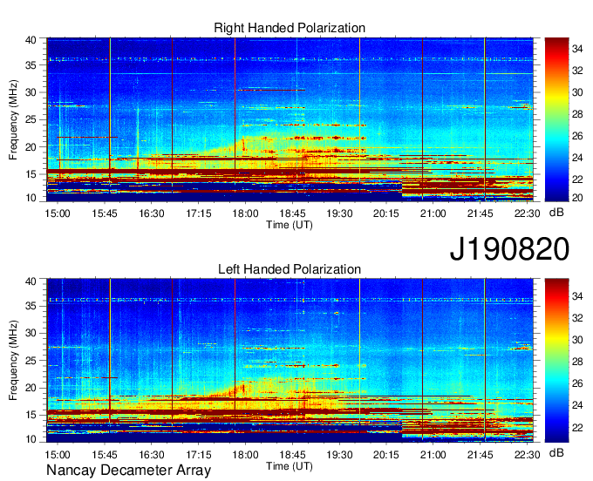Click the 15 MHz tick on left-handed frequency axis
Screen dimensions: 593x481
31,415
